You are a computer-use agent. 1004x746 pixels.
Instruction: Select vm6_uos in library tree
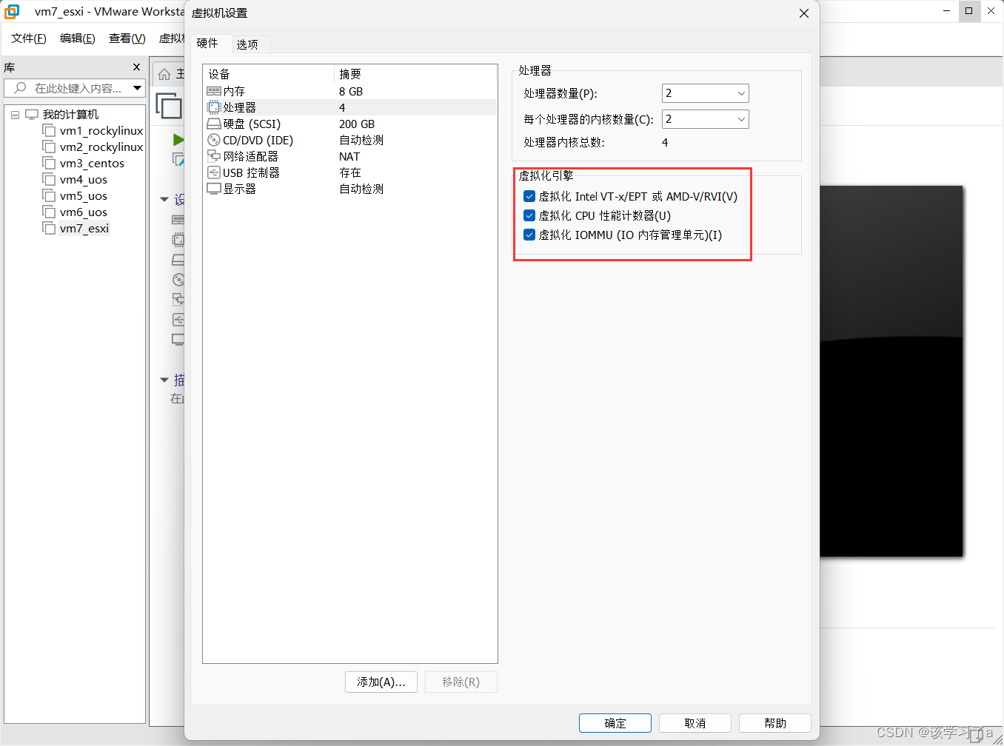(83, 212)
